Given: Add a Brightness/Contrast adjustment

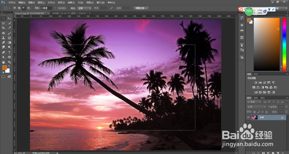Looking at the screenshot, I should (256, 83).
